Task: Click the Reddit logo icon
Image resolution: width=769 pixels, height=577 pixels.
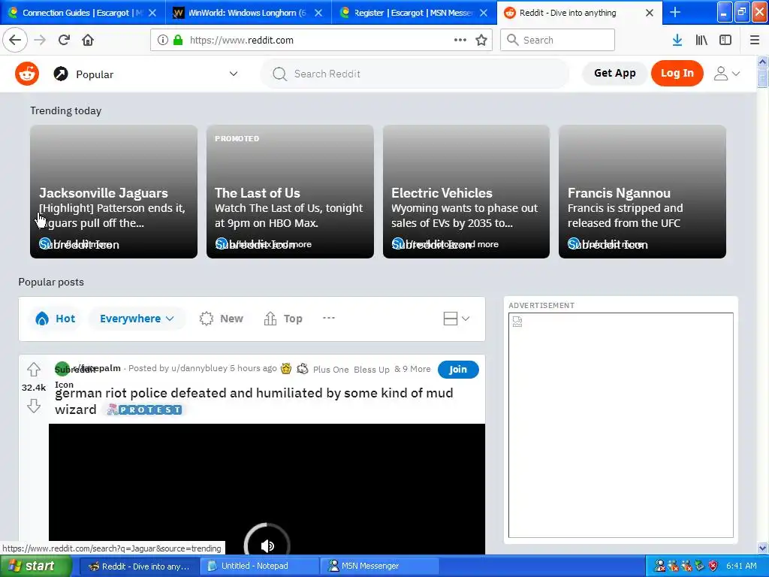Action: (x=27, y=74)
